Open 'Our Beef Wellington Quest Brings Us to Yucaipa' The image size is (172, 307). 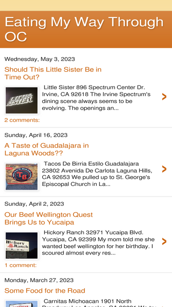tap(49, 218)
